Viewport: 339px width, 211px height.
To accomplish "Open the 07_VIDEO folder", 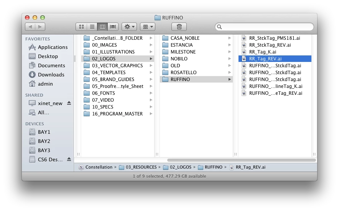I will click(x=118, y=100).
